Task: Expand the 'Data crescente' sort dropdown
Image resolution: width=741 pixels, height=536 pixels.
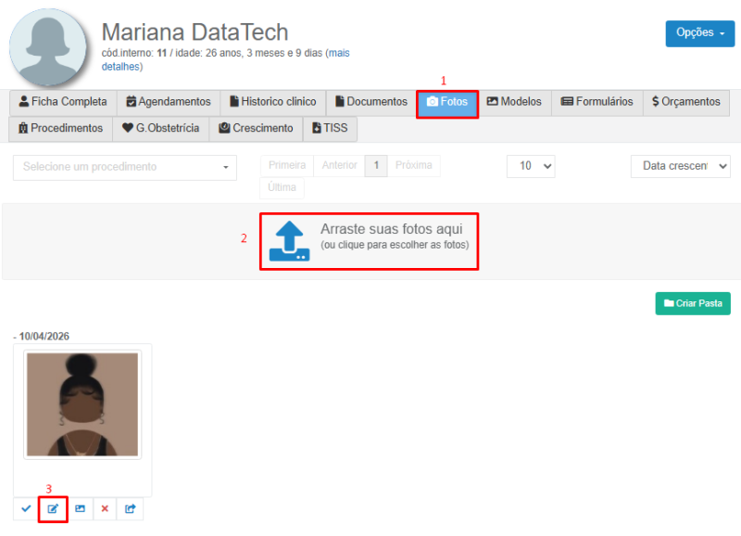Action: pyautogui.click(x=680, y=166)
